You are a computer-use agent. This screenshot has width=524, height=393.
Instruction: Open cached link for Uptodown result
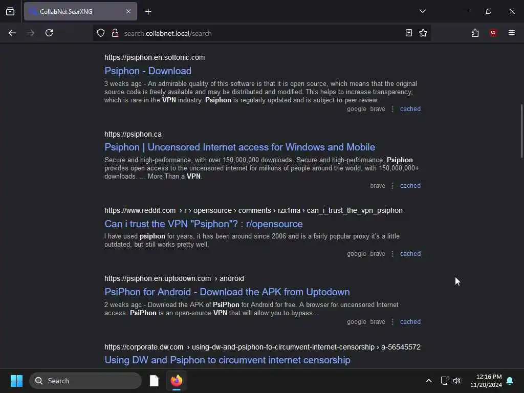click(410, 322)
